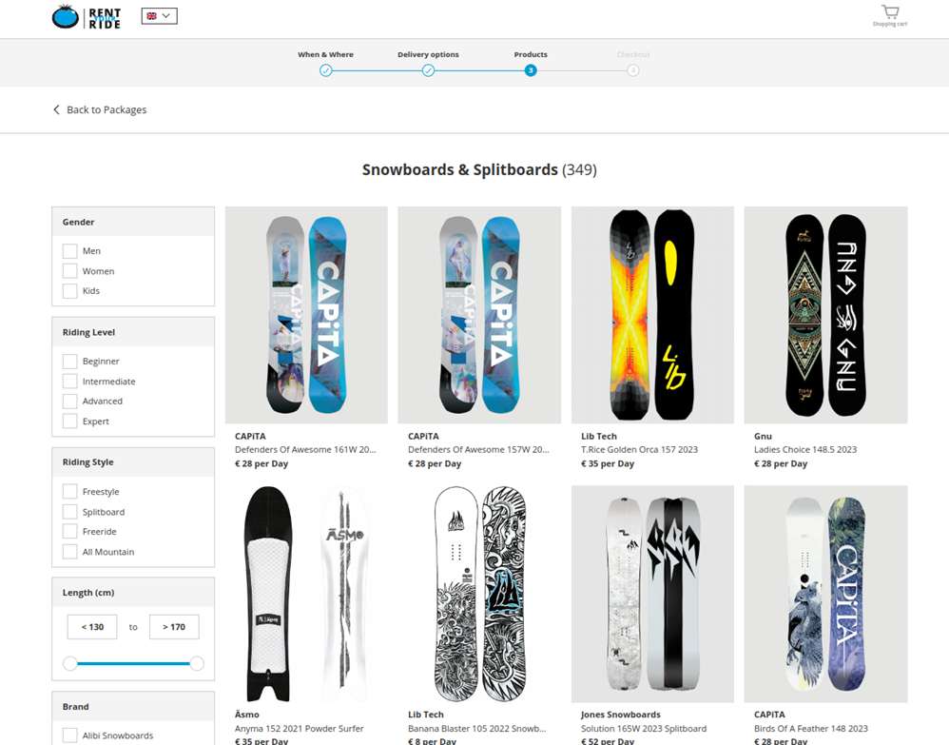Viewport: 949px width, 745px height.
Task: Click the UK flag language icon
Action: [150, 15]
